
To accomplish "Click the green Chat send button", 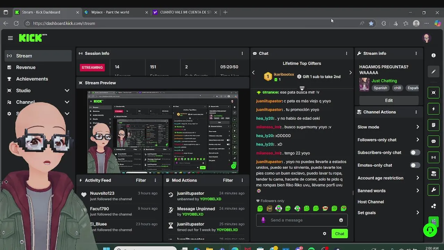I will [x=340, y=234].
